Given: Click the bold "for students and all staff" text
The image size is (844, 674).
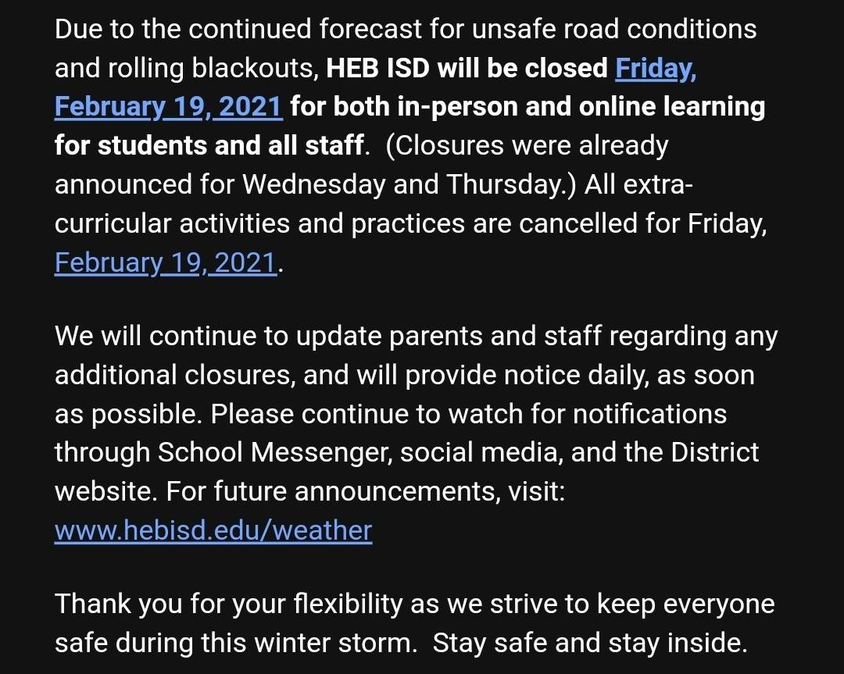Looking at the screenshot, I should click(x=209, y=146).
